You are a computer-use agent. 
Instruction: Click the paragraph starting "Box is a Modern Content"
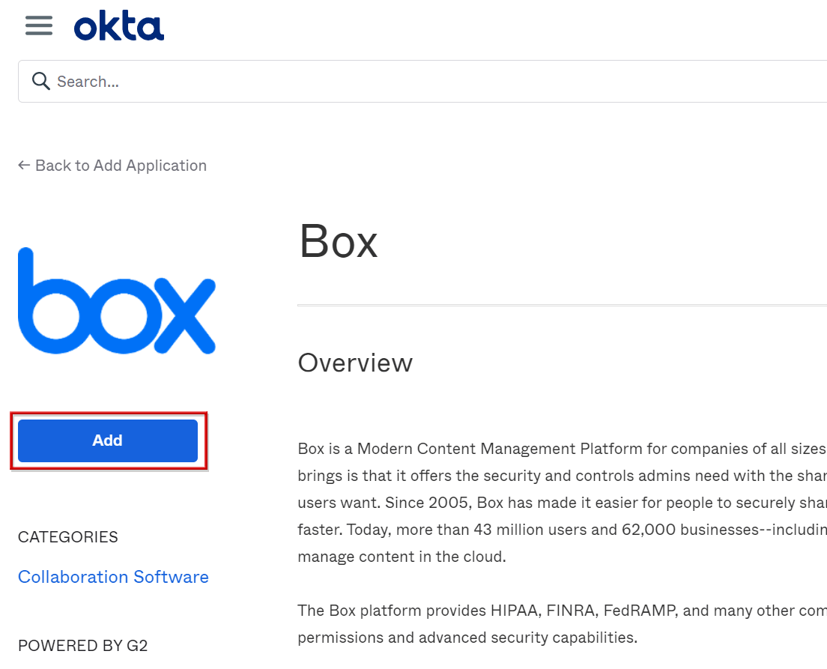[563, 503]
